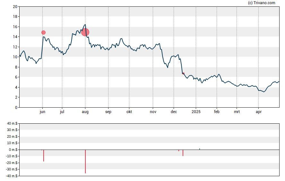Click the 'mrt' month label

point(237,112)
